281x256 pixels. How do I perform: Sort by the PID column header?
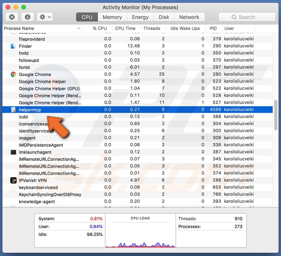click(213, 28)
